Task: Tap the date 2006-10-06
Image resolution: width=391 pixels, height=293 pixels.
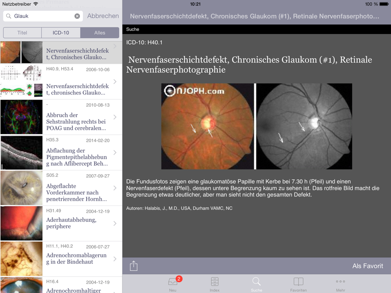Action: [98, 70]
